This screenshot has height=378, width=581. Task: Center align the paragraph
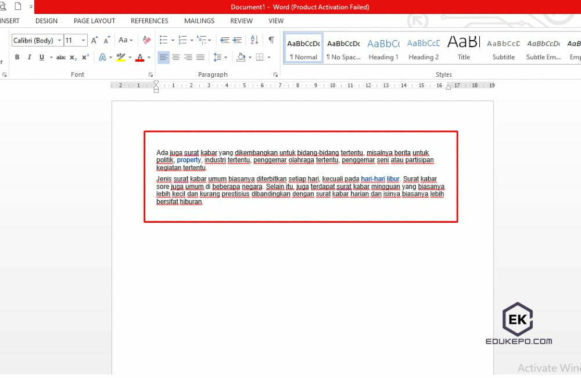(x=175, y=58)
